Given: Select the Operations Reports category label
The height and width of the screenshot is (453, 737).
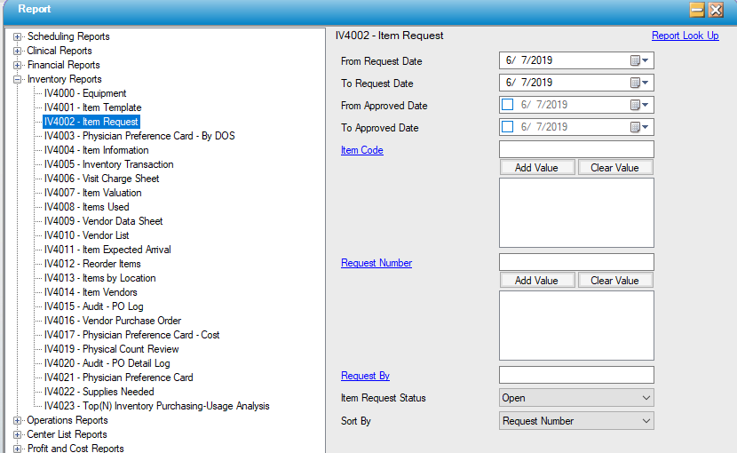Looking at the screenshot, I should 67,420.
